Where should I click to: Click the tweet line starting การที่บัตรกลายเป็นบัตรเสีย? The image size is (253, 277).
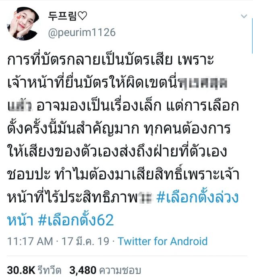(x=110, y=60)
